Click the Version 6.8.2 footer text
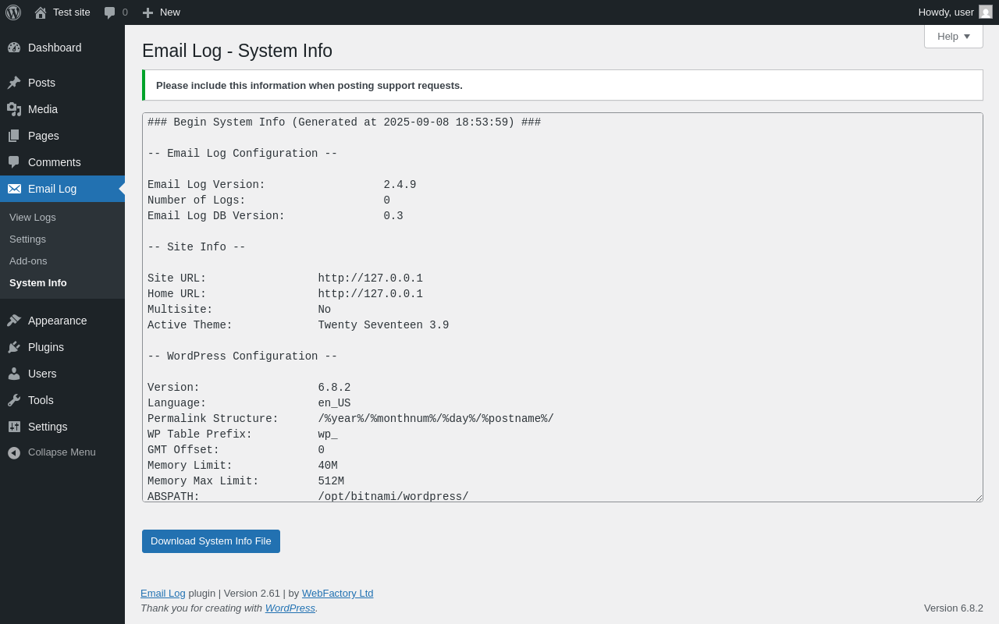The width and height of the screenshot is (999, 624). [954, 608]
